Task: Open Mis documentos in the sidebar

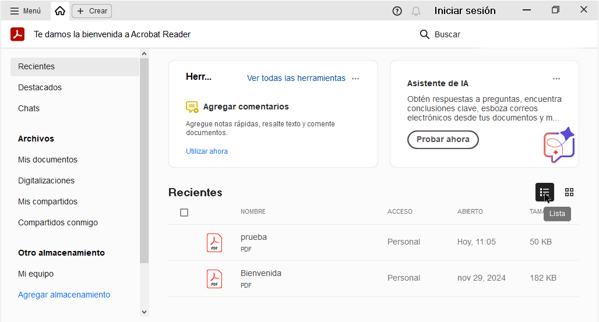Action: 47,160
